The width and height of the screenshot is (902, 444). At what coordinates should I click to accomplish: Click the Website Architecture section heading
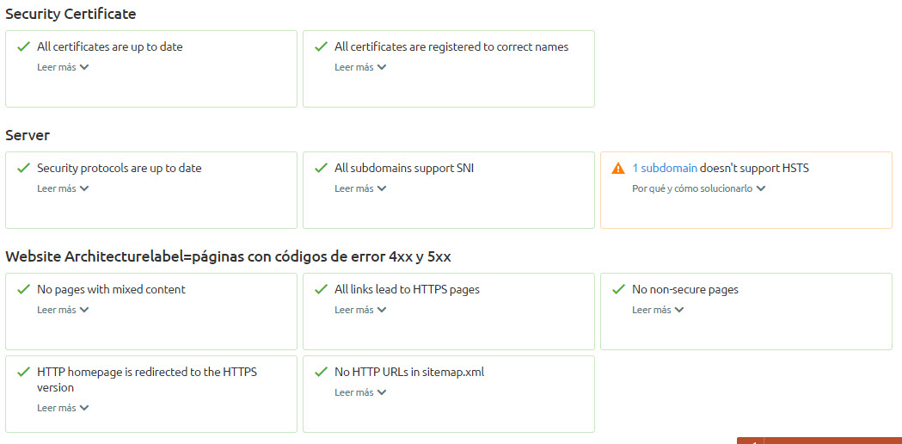tap(228, 256)
